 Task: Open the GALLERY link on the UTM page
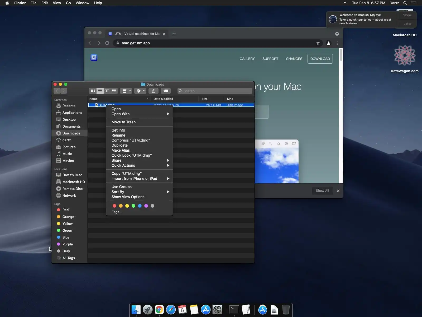(x=247, y=59)
